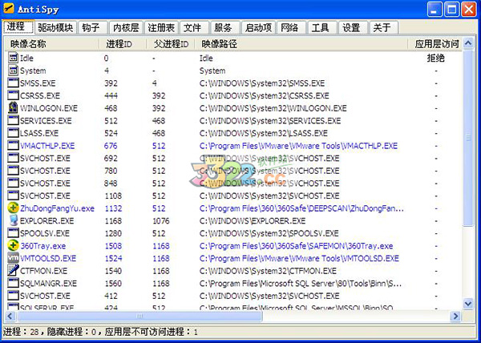Minimize the AntiSpy window
This screenshot has width=481, height=343.
pos(435,9)
